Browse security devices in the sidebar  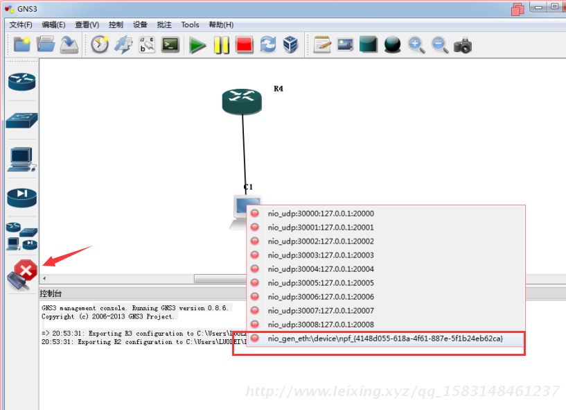[22, 198]
